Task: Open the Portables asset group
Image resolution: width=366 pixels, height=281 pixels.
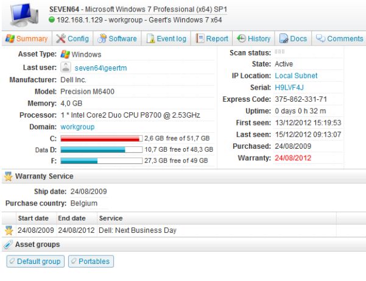Action: coord(91,261)
